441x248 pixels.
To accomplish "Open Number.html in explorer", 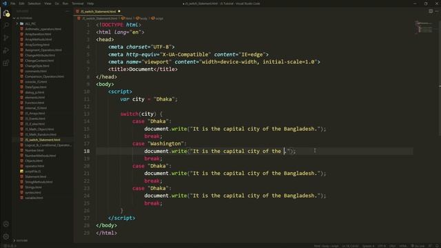I will click(x=34, y=150).
